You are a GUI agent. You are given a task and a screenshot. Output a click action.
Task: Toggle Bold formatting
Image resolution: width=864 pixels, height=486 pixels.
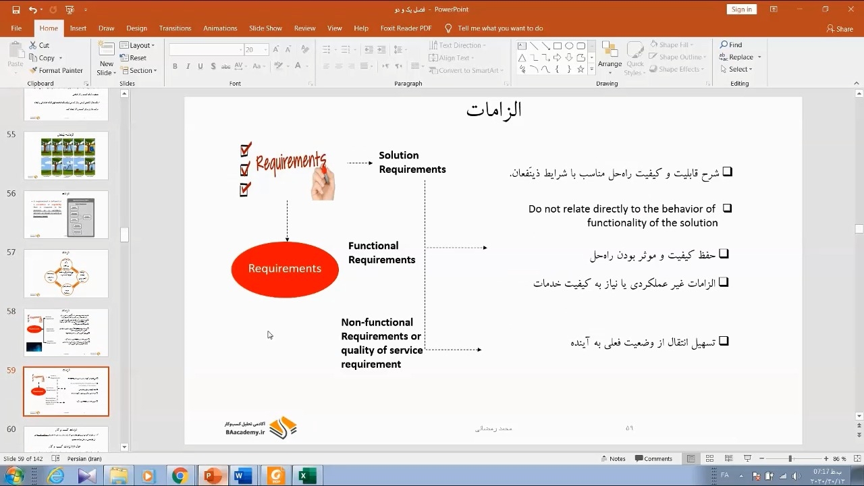175,66
